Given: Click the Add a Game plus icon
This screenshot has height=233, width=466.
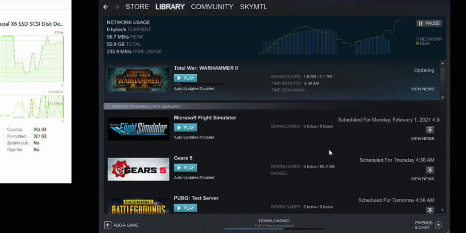Looking at the screenshot, I should pyautogui.click(x=108, y=225).
